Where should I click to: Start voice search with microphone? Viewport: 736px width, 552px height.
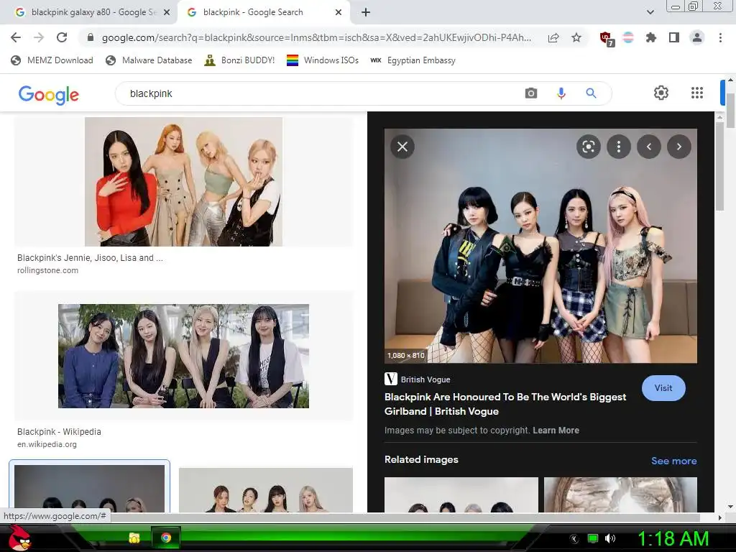click(561, 93)
